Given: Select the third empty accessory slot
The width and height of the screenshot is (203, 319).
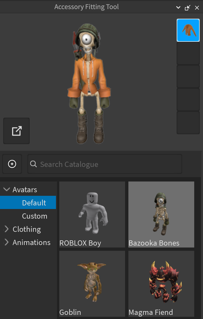Looking at the screenshot, I should 188,76.
